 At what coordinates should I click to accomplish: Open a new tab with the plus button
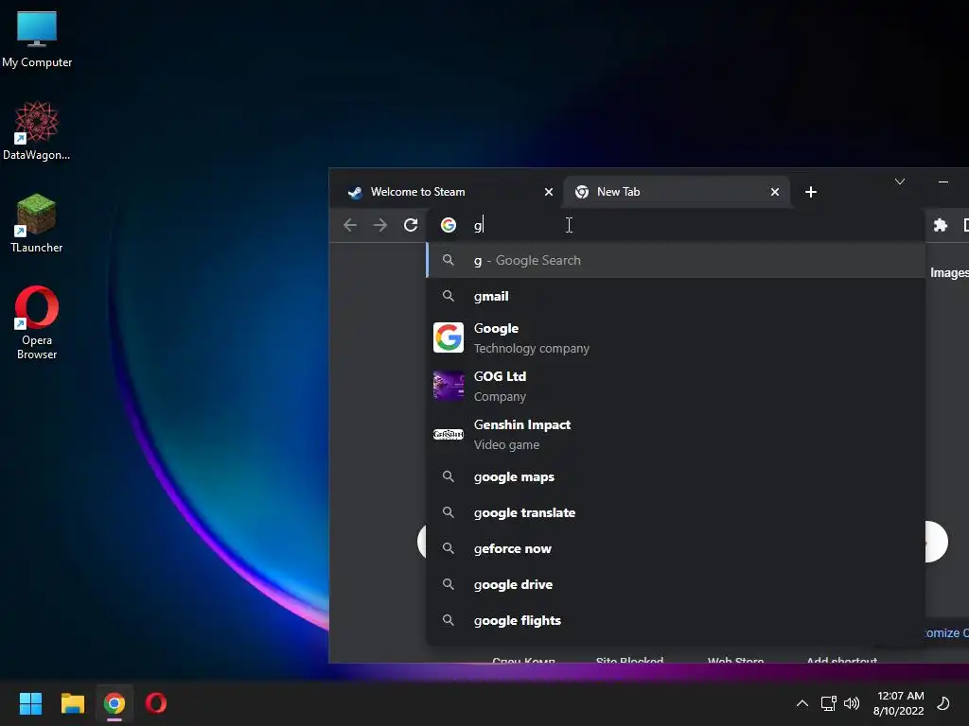pos(811,192)
